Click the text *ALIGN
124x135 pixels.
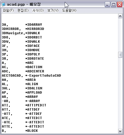point(32,84)
